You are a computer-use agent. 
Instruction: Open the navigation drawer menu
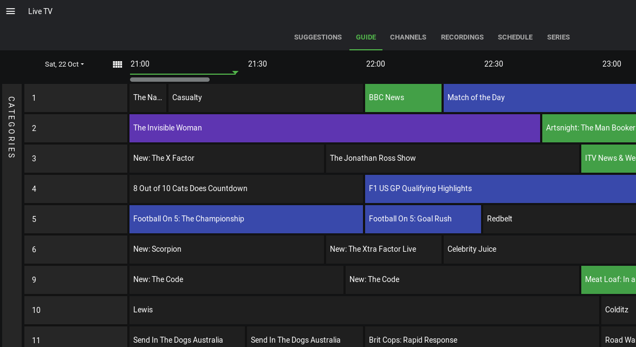point(10,11)
